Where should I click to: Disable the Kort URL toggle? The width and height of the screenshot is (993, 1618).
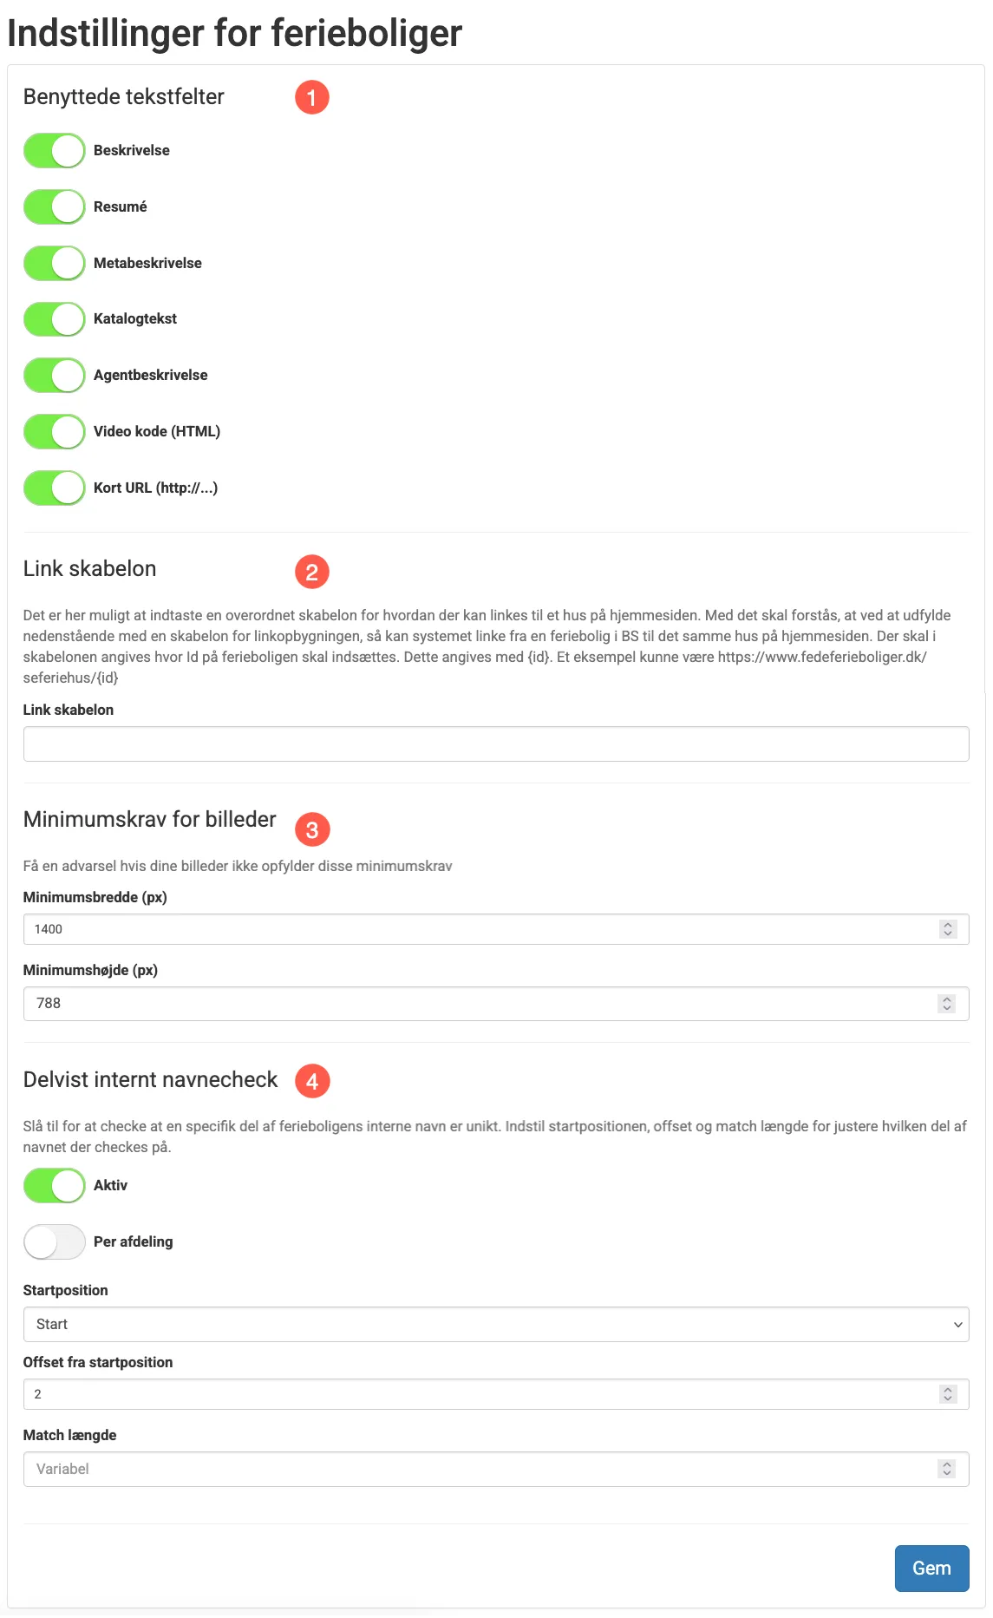tap(54, 488)
